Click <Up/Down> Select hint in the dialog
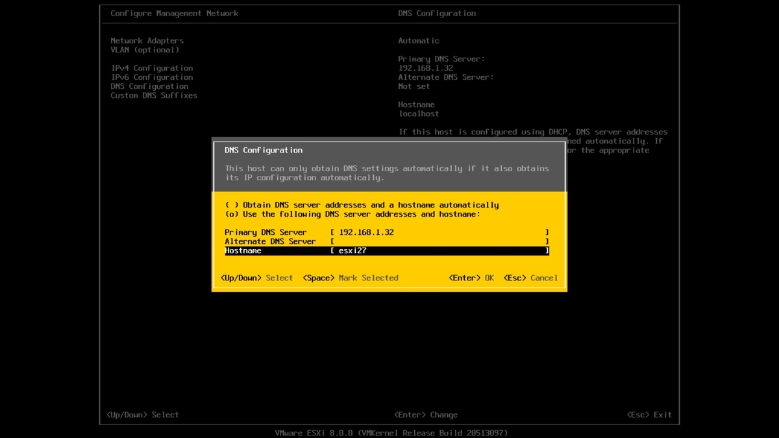 (x=257, y=278)
